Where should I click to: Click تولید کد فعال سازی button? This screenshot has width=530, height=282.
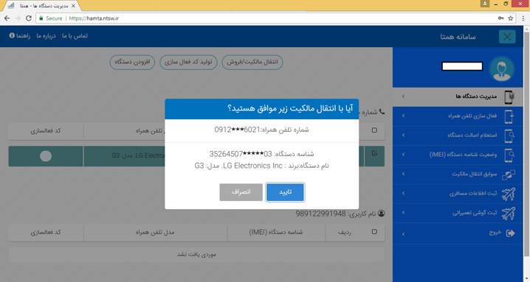pyautogui.click(x=188, y=62)
